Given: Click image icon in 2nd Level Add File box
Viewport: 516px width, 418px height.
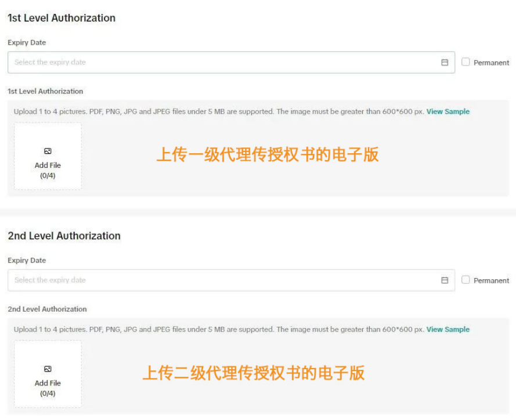Looking at the screenshot, I should (48, 369).
